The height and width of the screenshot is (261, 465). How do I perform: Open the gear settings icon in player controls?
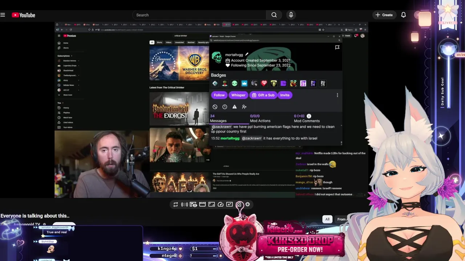click(x=248, y=204)
